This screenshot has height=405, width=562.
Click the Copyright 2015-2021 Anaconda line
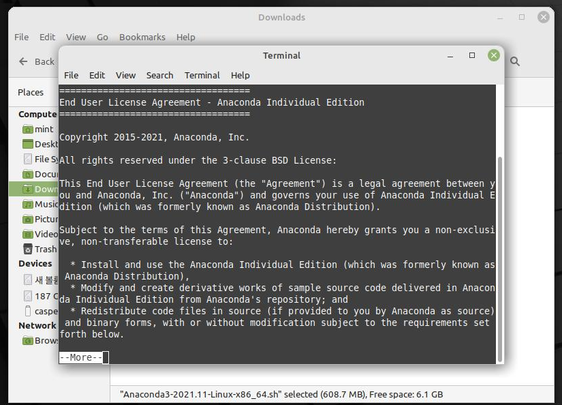(154, 137)
